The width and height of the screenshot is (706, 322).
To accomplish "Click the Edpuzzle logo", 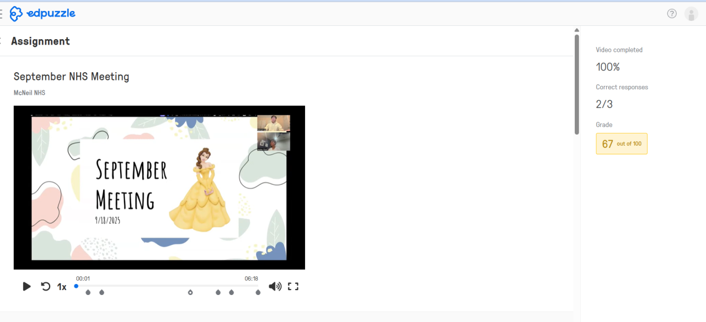I will point(42,13).
